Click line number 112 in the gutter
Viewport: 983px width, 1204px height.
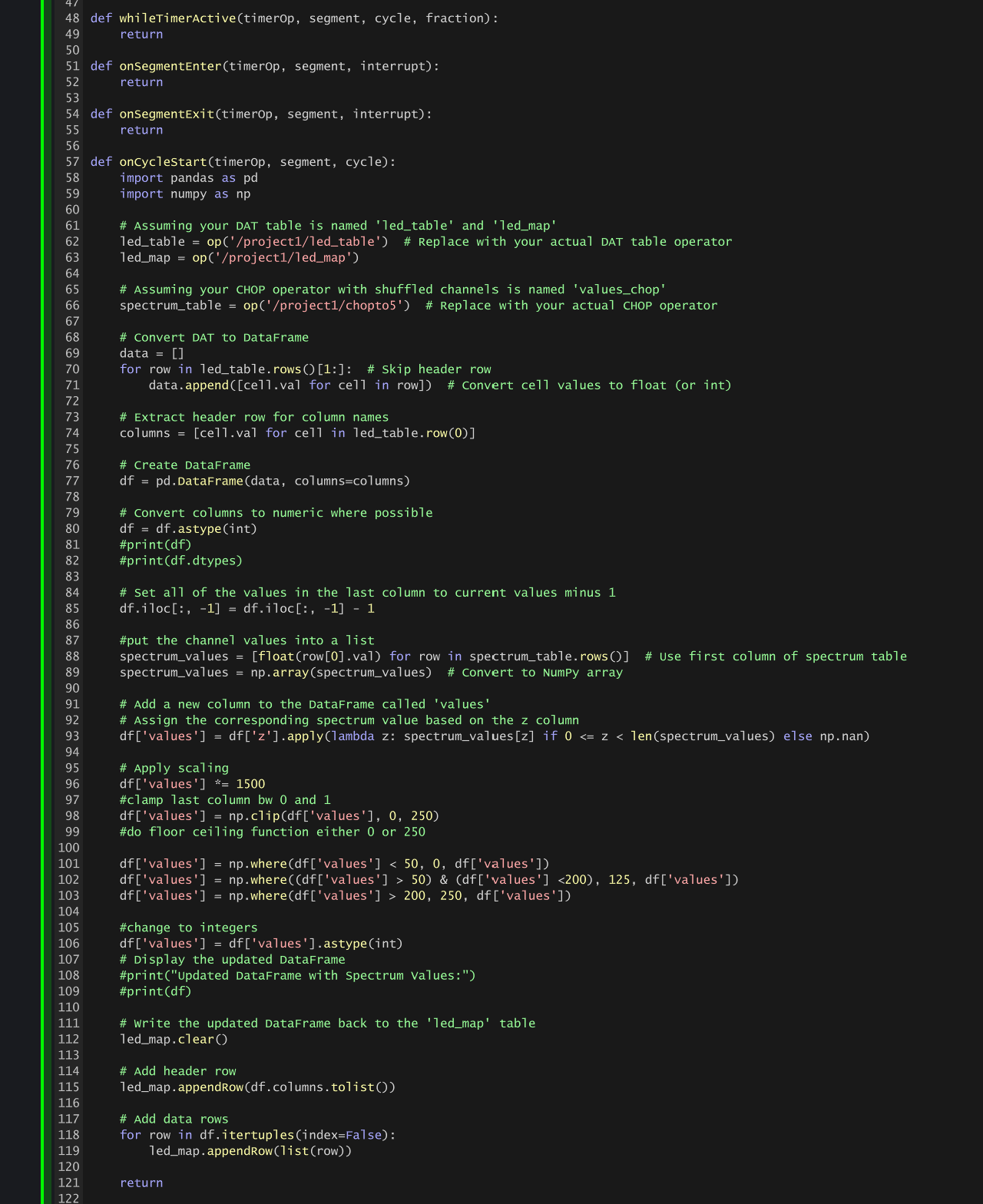tap(69, 1040)
